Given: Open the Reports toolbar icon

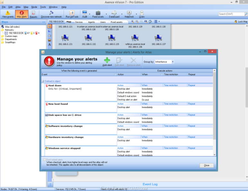Looking at the screenshot, I should [x=33, y=14].
